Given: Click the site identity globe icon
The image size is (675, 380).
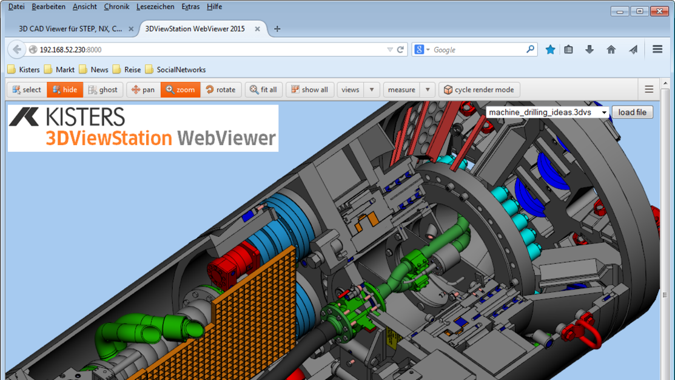Looking at the screenshot, I should click(33, 50).
